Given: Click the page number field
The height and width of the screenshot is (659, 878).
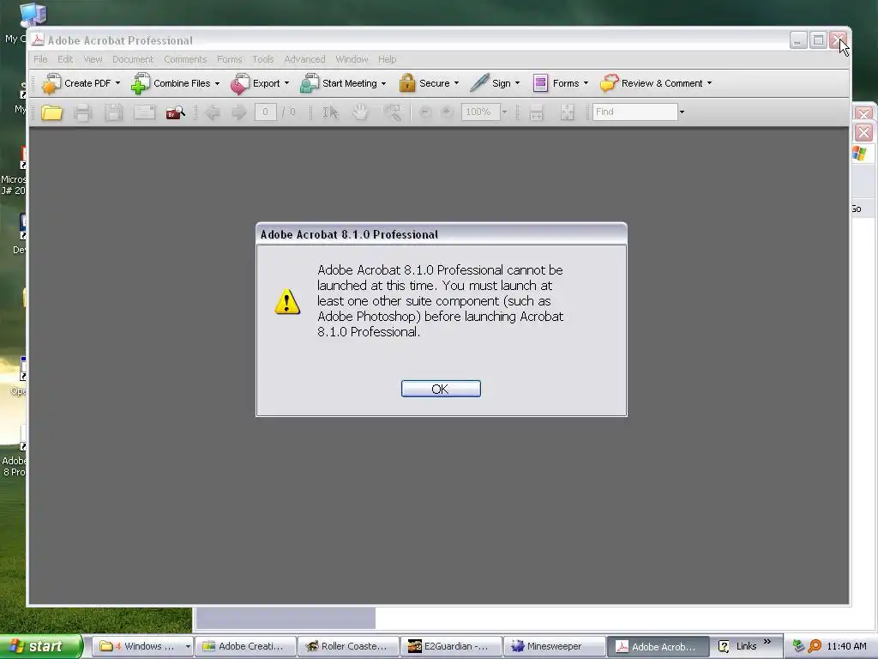Looking at the screenshot, I should [x=266, y=112].
